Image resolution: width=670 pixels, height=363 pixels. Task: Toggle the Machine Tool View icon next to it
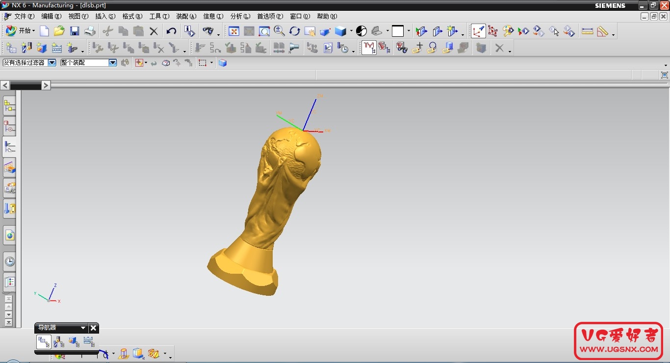pyautogui.click(x=385, y=48)
